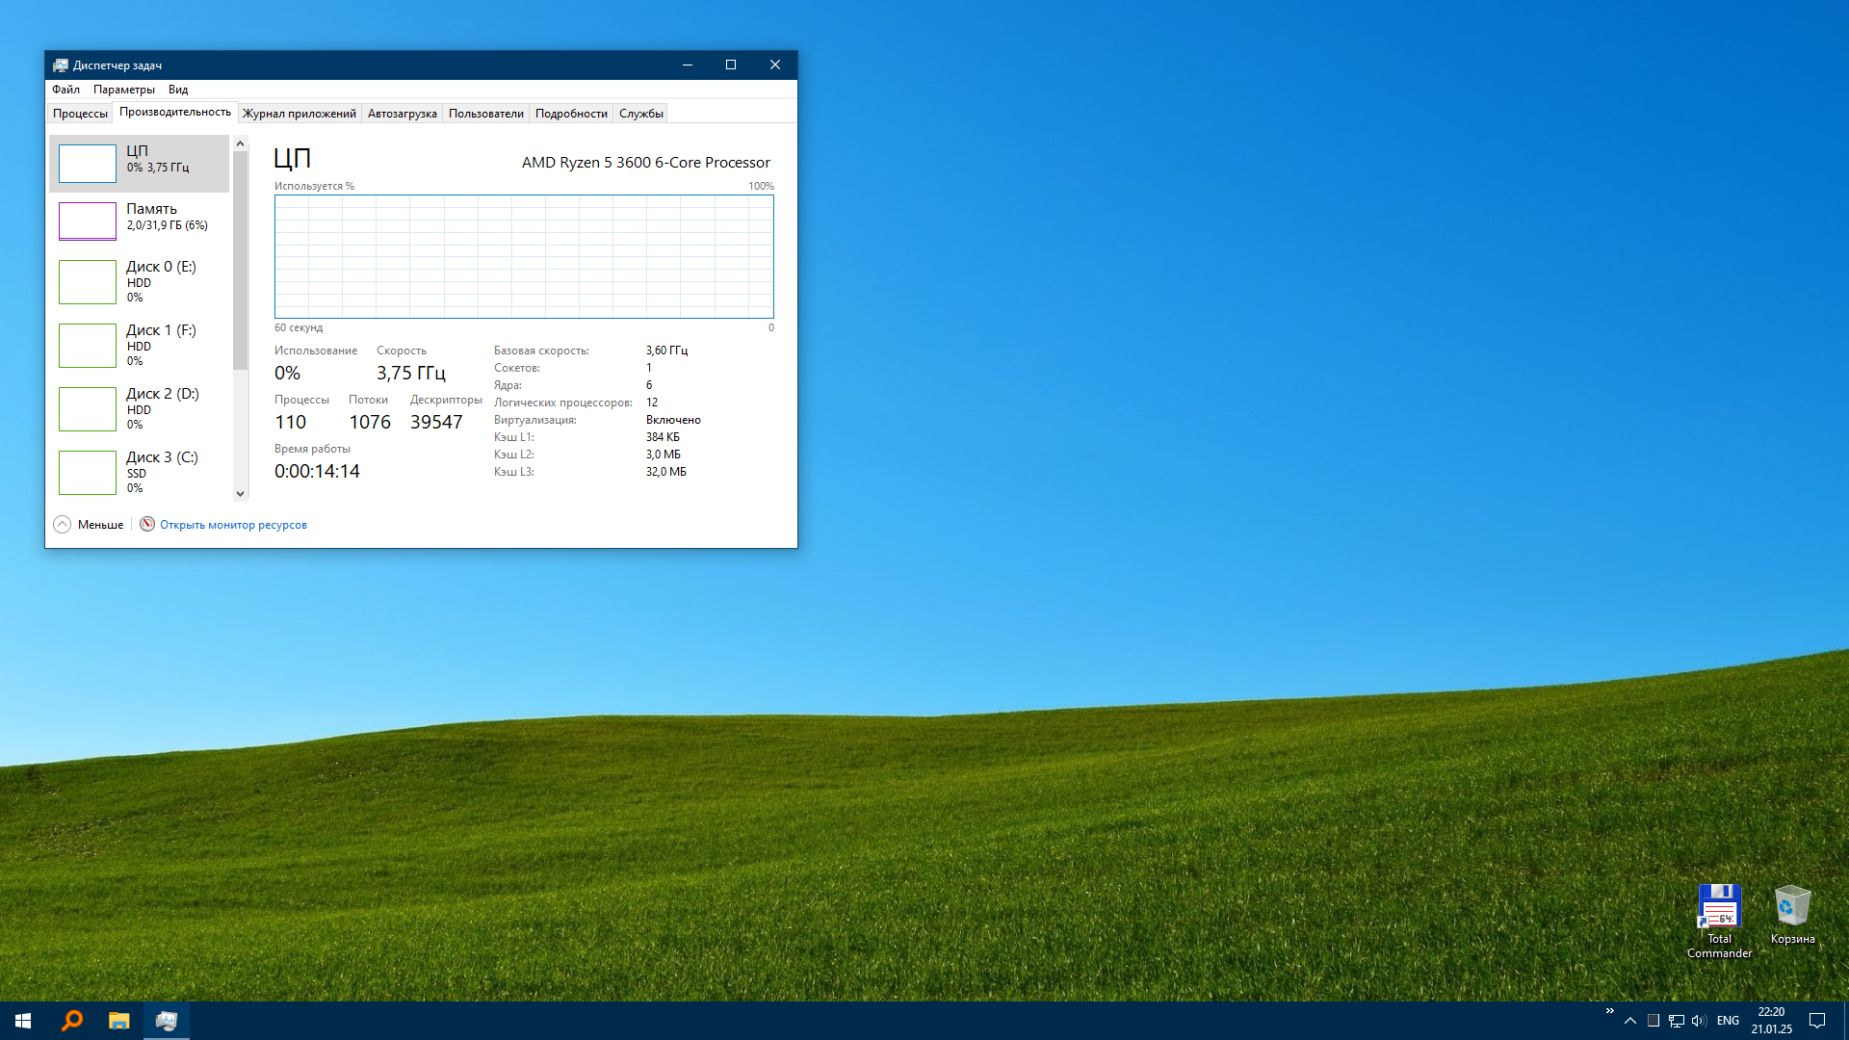Open the Параметры menu
Screen dimensions: 1849x1040
(123, 90)
